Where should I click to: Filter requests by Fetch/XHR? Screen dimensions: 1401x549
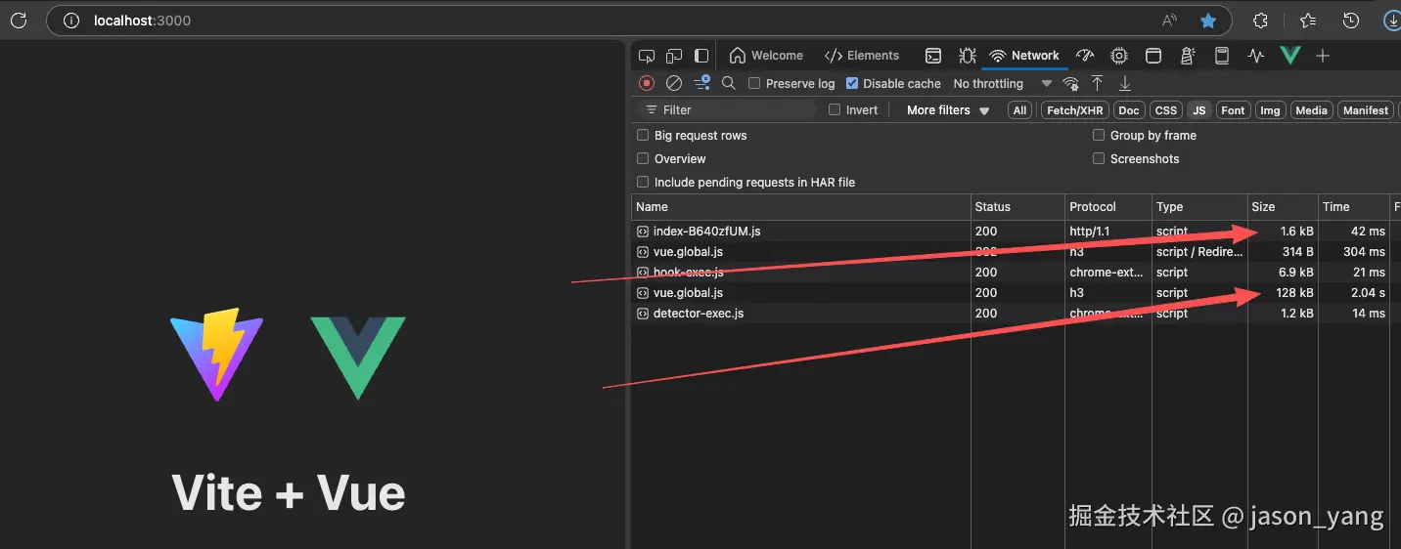coord(1075,110)
